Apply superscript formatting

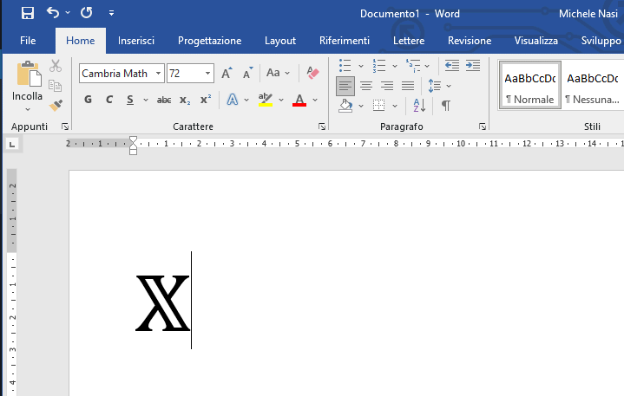click(x=206, y=100)
